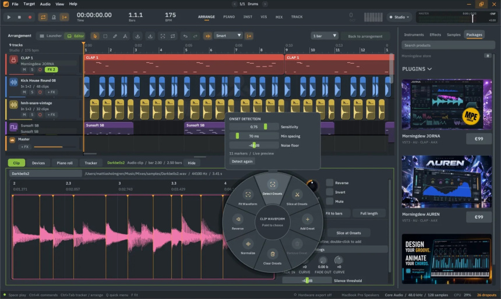The width and height of the screenshot is (501, 299).
Task: Click the Detect again button
Action: pyautogui.click(x=242, y=161)
